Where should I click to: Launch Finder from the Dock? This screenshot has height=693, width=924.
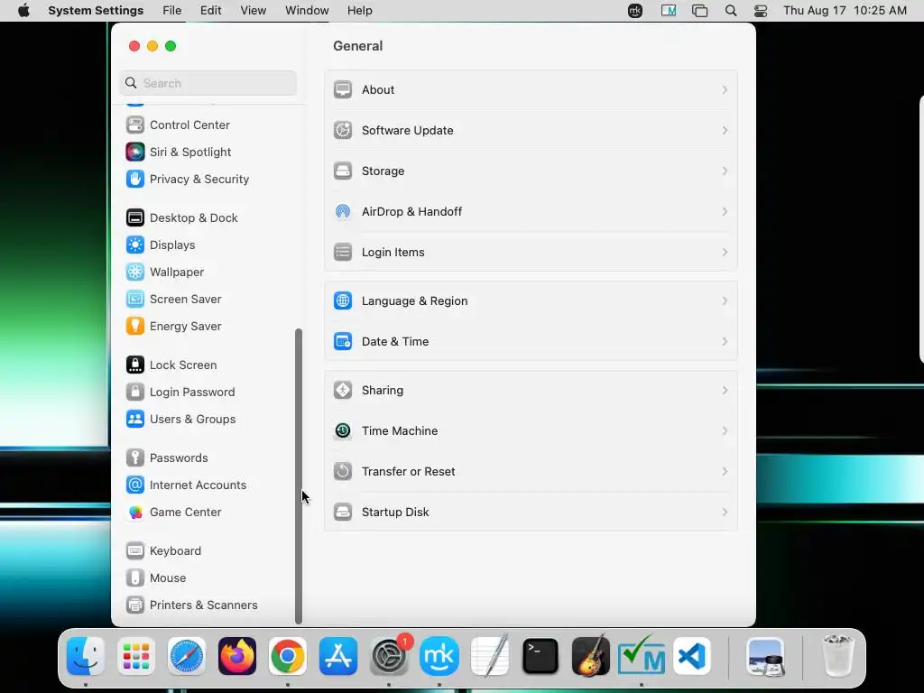[x=86, y=657]
